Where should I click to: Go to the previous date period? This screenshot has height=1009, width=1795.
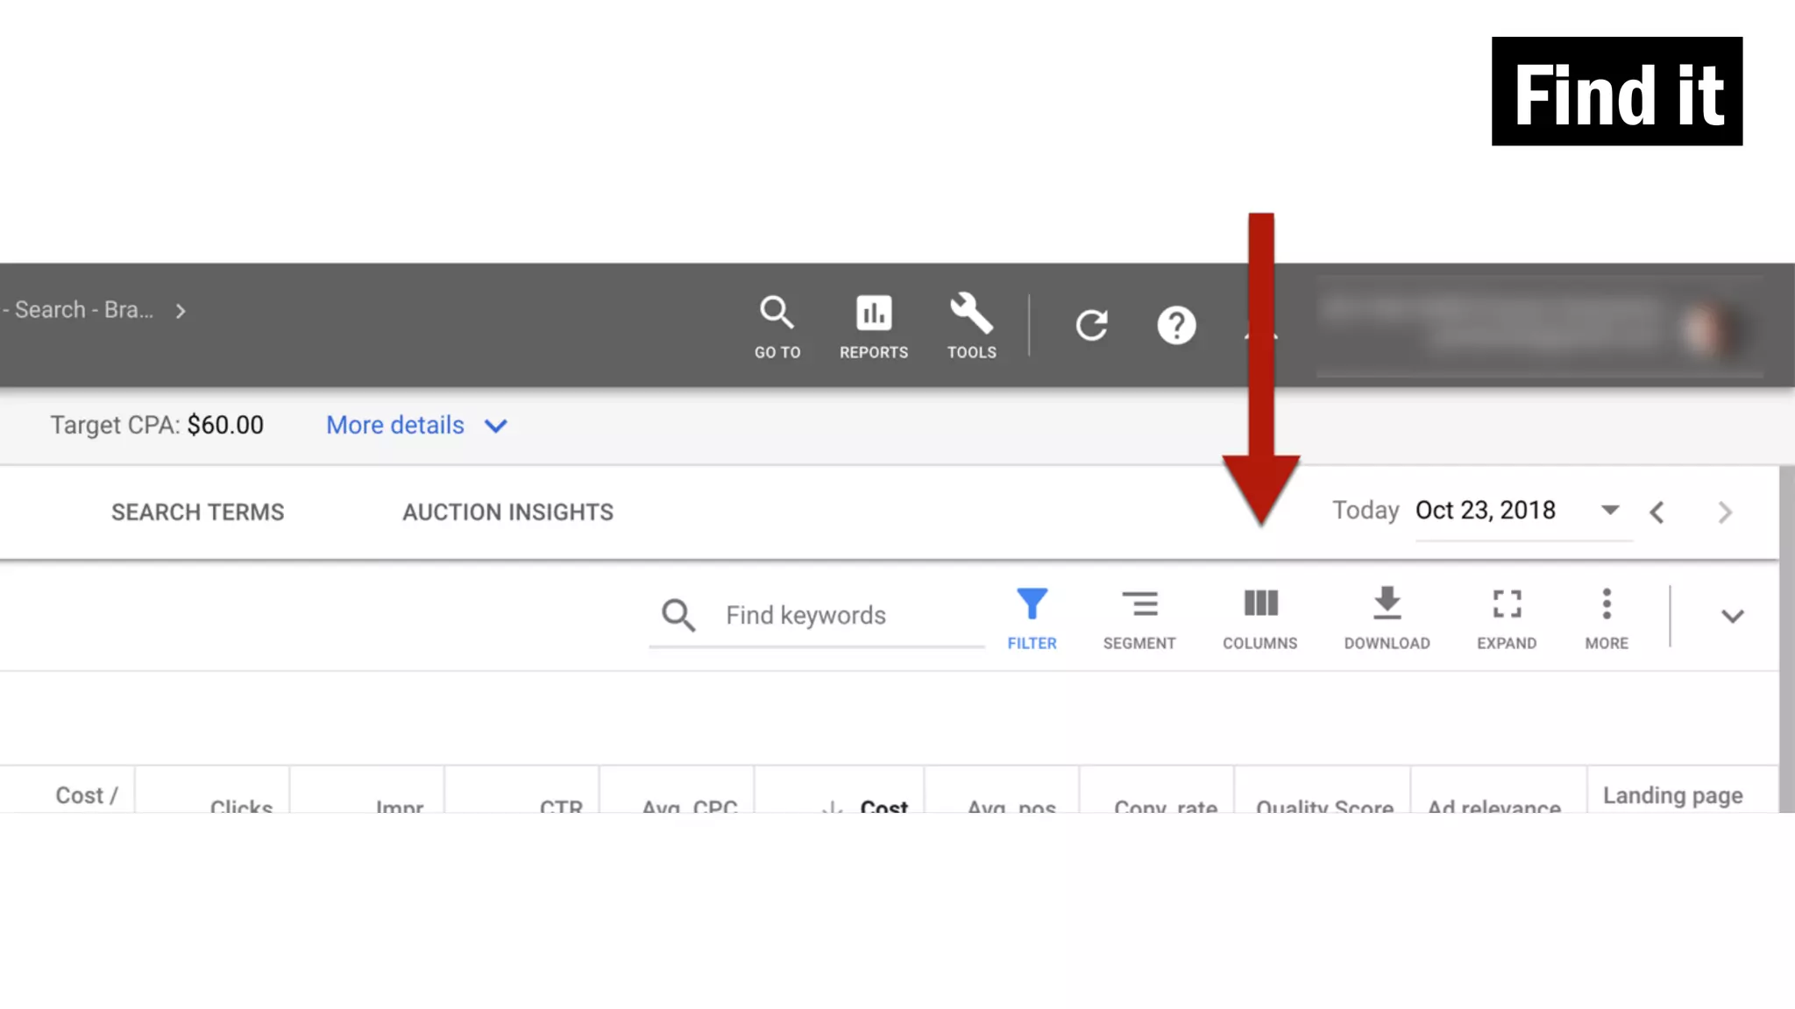(1657, 512)
